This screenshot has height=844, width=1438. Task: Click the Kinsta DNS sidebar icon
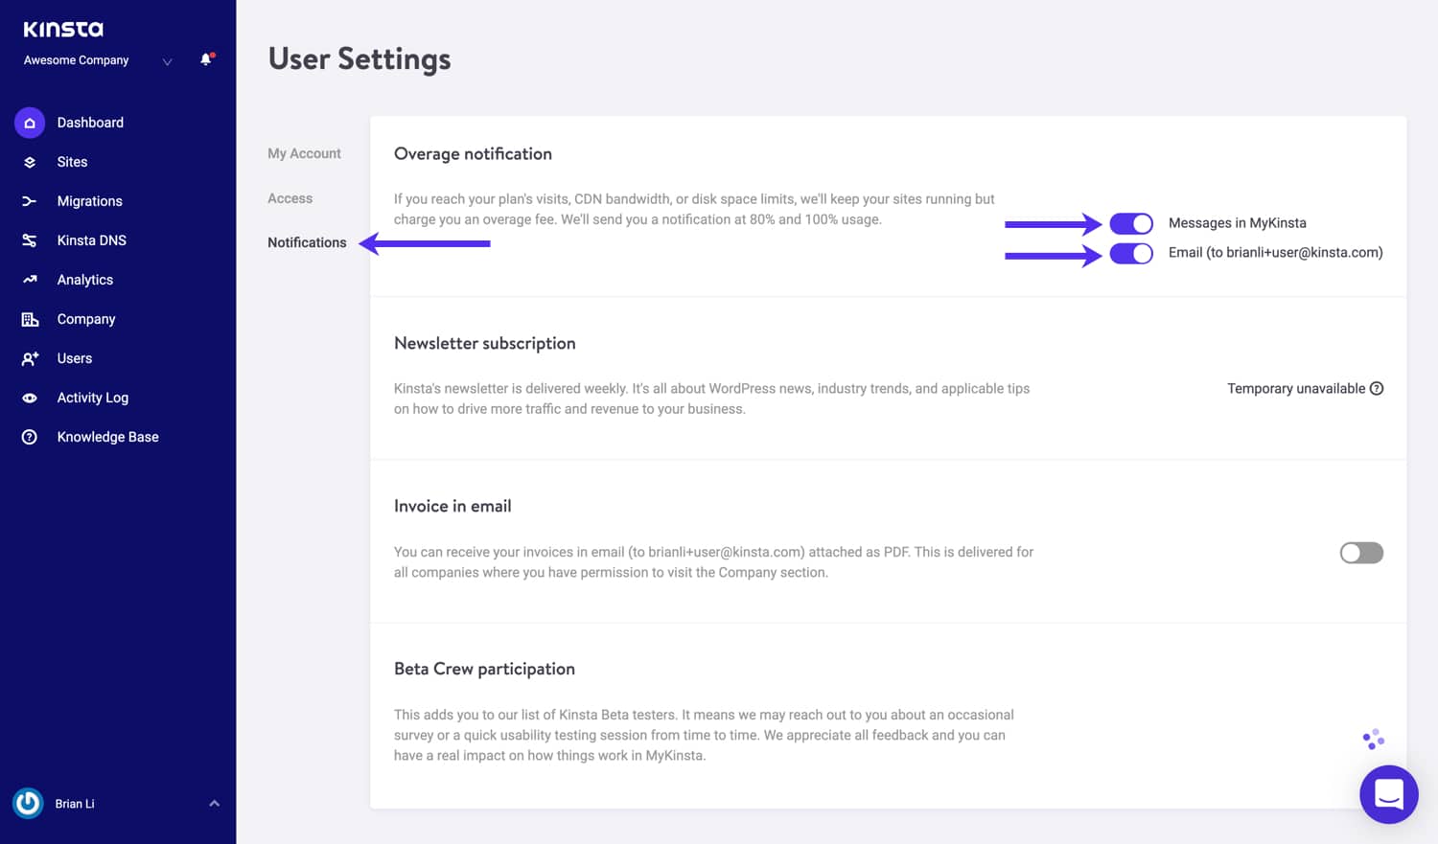point(30,240)
